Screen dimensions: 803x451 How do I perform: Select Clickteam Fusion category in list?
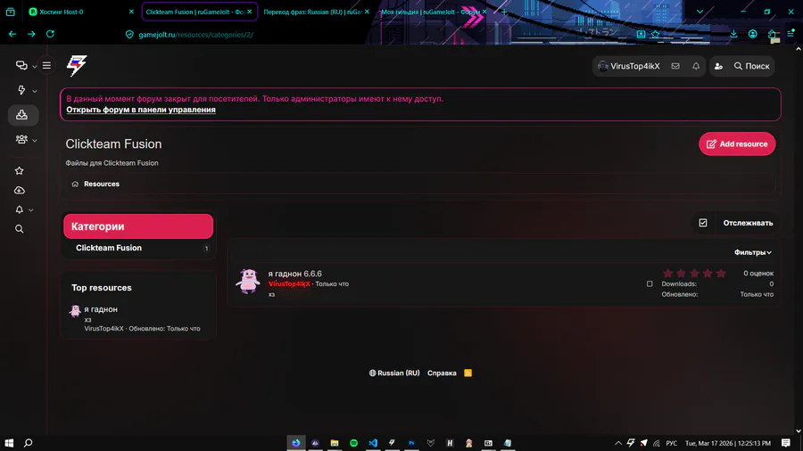(x=109, y=248)
